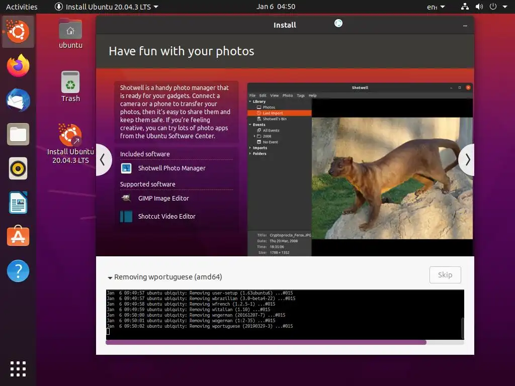Collapse the installer log details triangle
The image size is (515, 386).
coord(110,277)
